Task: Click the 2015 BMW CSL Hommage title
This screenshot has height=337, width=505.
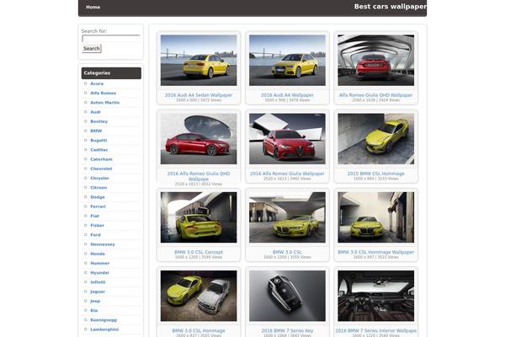Action: [375, 174]
